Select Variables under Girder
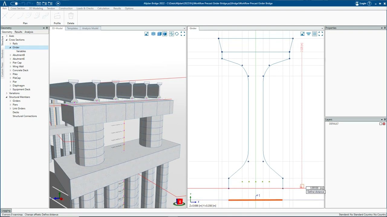 (21, 51)
